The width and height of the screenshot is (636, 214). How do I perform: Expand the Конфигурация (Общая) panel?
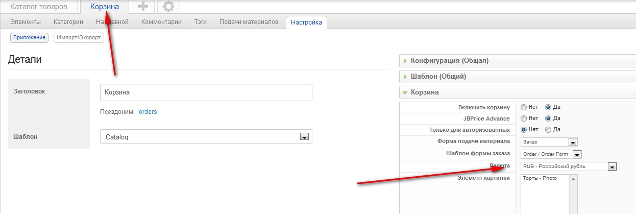[x=449, y=61]
